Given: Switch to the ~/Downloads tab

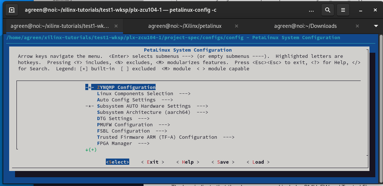Looking at the screenshot, I should [305, 26].
